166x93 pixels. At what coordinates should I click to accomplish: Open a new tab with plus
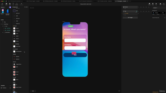(130, 1)
